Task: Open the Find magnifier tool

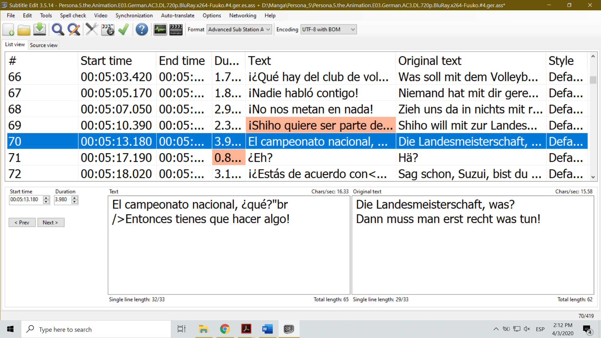Action: click(x=58, y=29)
